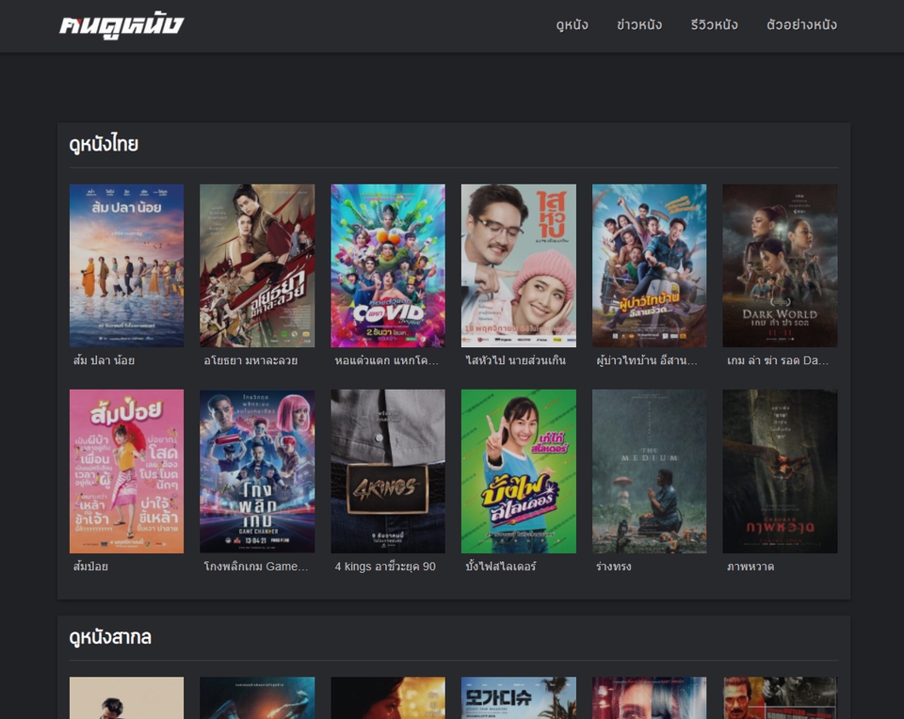Click the หอแต๋วแตก แหกโค... title link
Viewport: 904px width, 719px height.
pos(386,360)
